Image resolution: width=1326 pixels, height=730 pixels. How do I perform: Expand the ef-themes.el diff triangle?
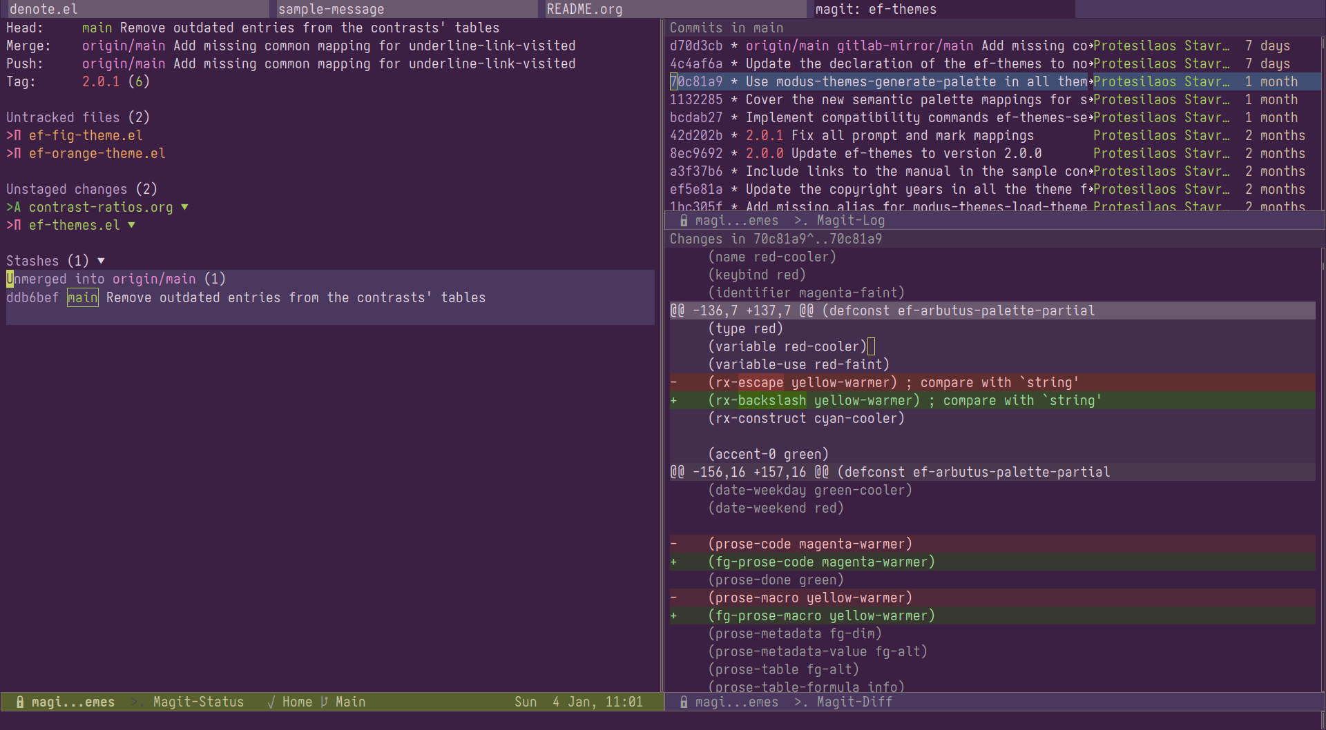131,225
